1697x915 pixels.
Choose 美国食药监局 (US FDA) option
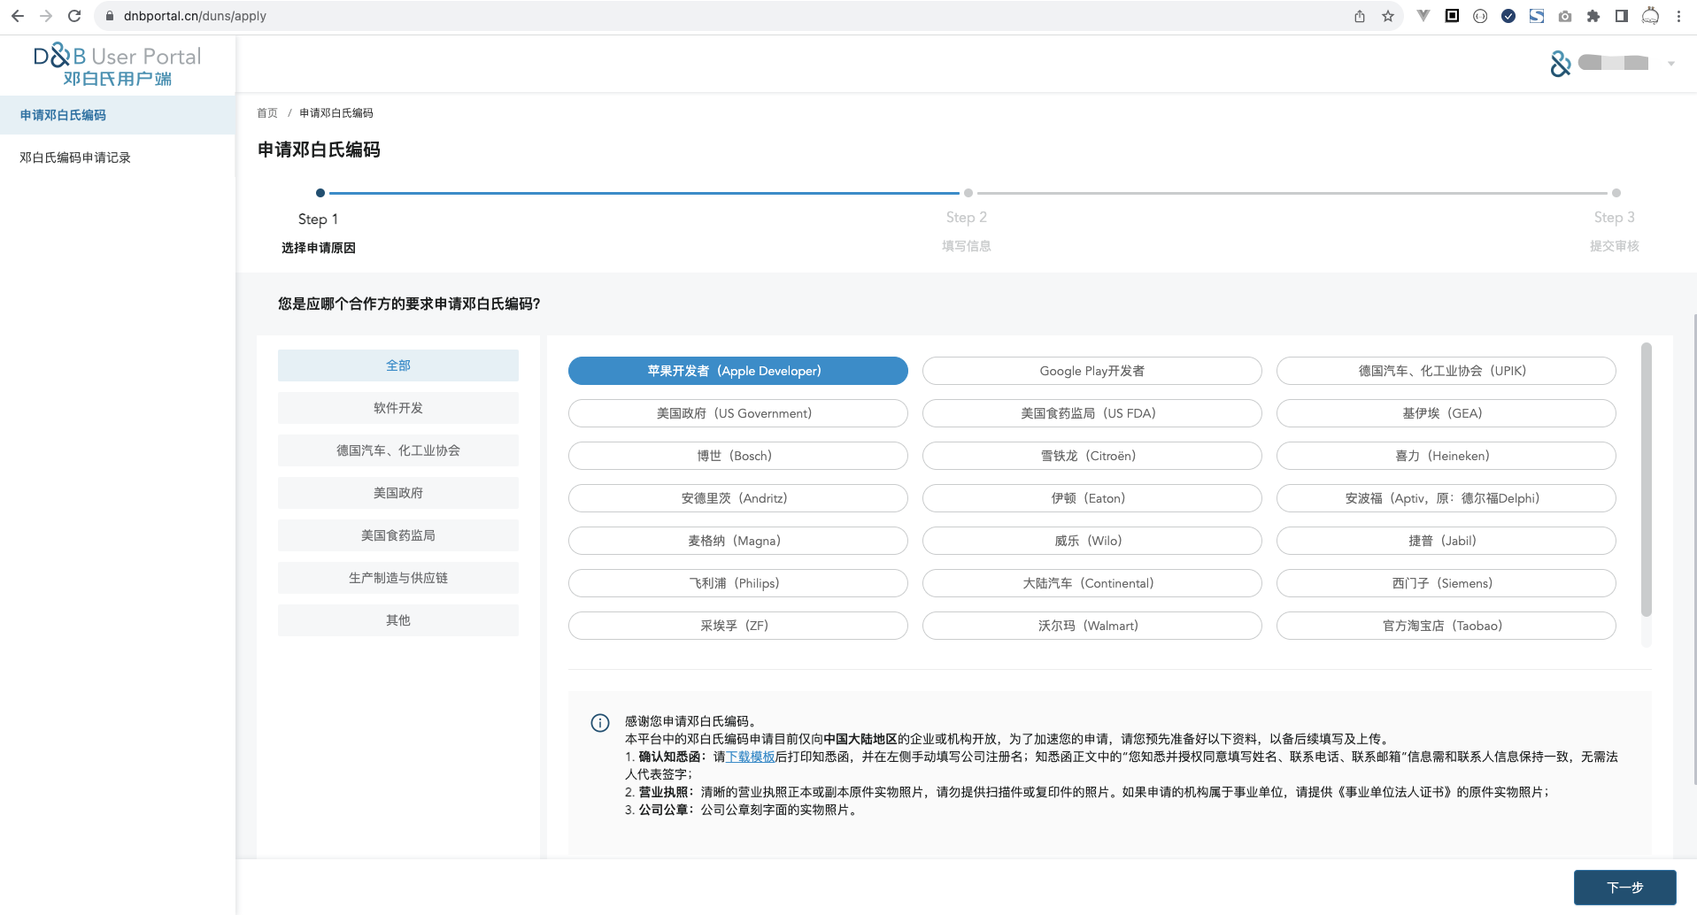1092,413
